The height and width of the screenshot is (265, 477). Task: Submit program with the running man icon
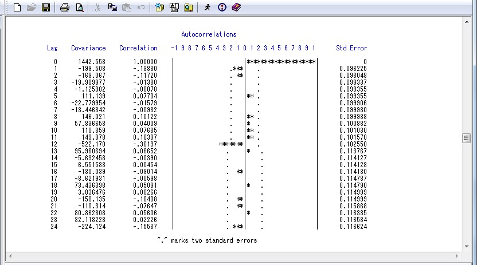click(x=208, y=7)
